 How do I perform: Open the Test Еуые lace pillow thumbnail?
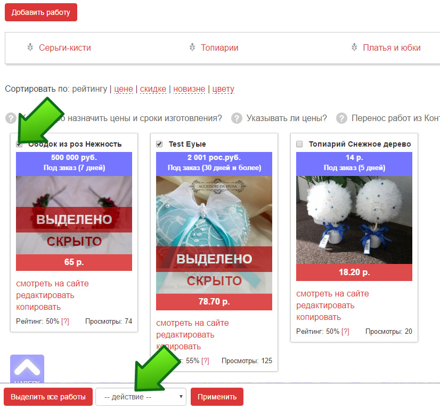[x=214, y=235]
